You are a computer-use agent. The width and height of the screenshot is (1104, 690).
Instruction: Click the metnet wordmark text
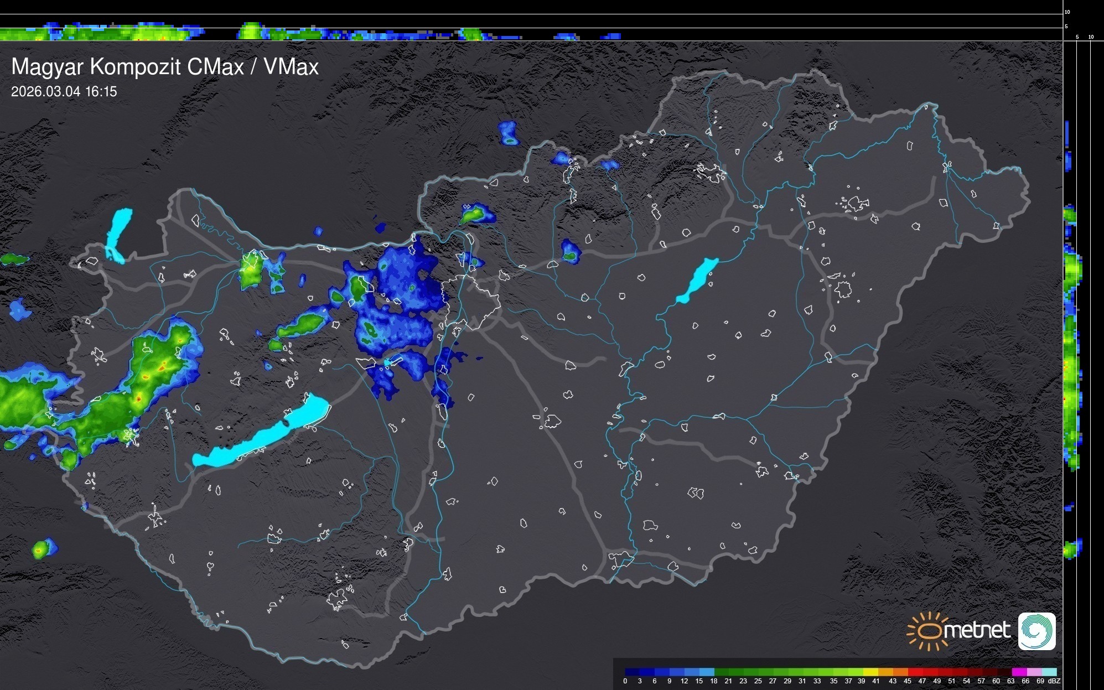[x=977, y=630]
